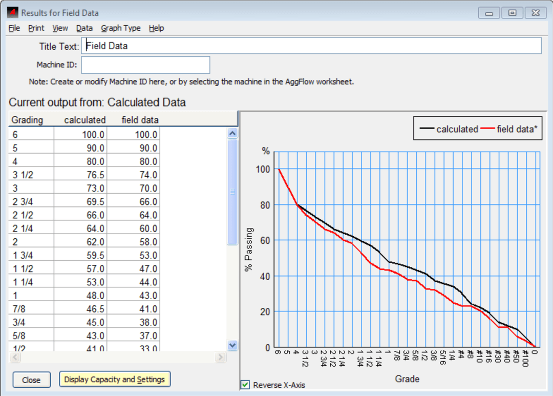Click the table's scroll up arrow
This screenshot has height=396, width=553.
pos(232,133)
